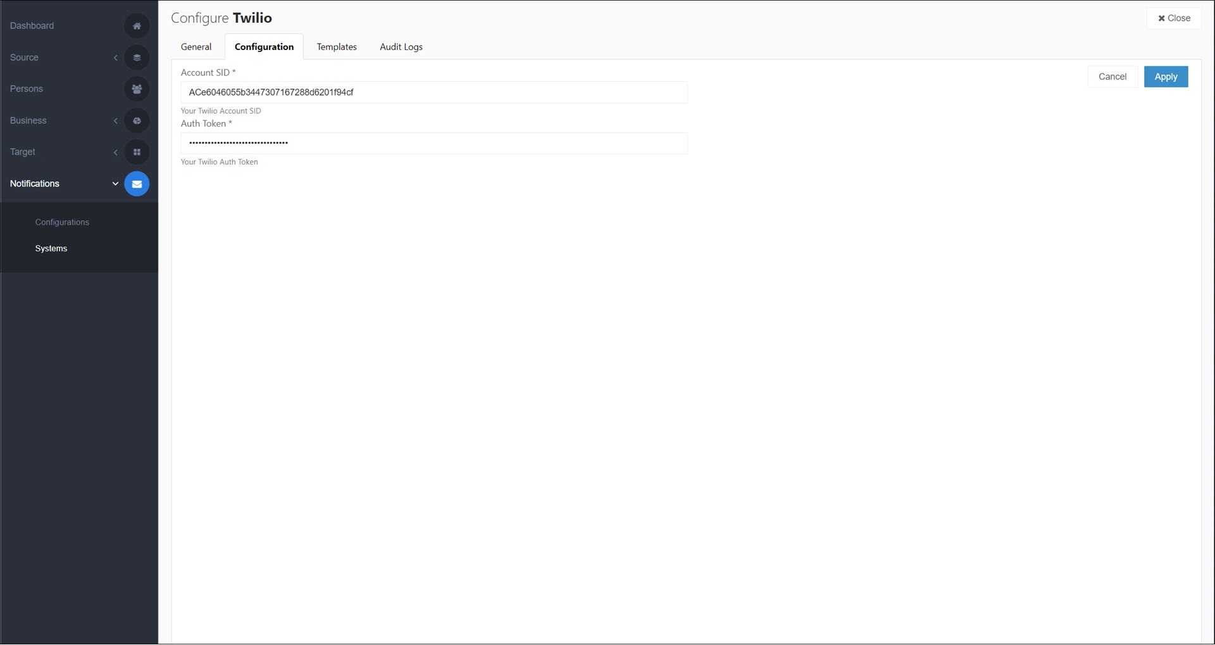Click the Target grid icon

click(x=137, y=152)
